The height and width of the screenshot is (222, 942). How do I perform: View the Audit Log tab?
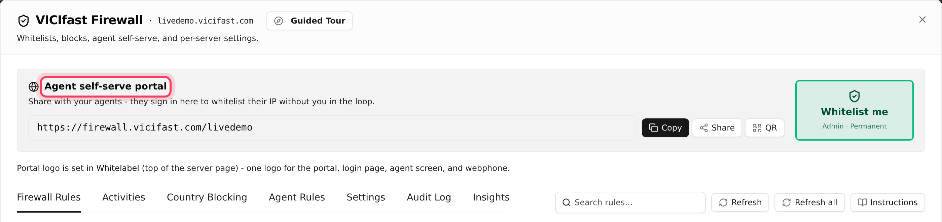429,197
